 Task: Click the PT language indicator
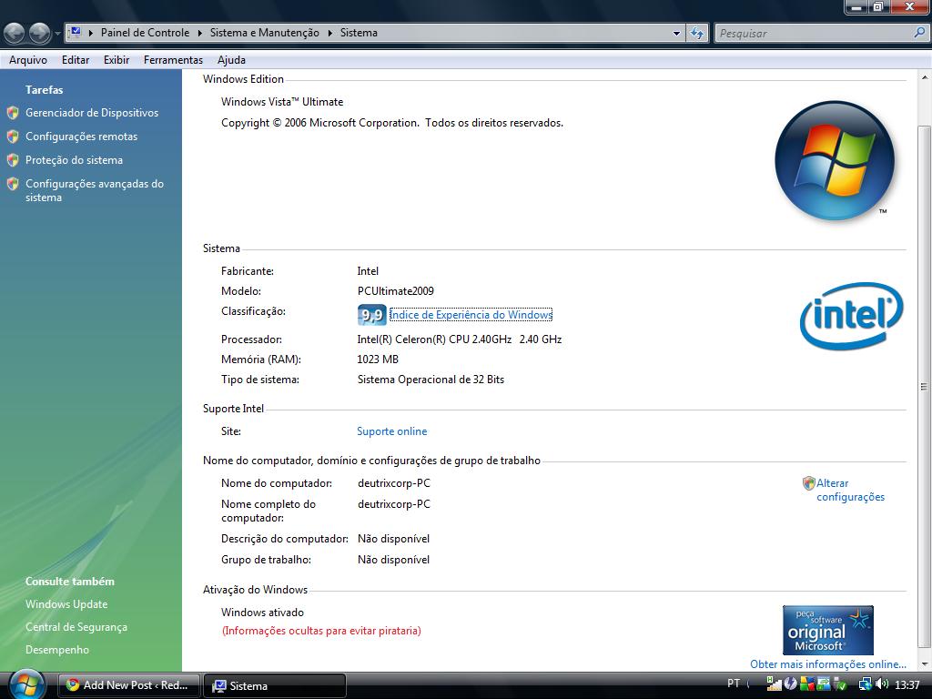coord(734,684)
